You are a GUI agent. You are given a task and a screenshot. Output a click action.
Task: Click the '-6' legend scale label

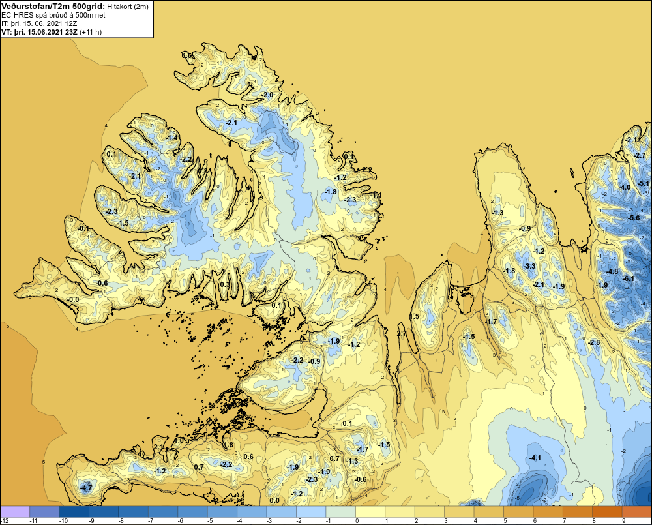(181, 521)
